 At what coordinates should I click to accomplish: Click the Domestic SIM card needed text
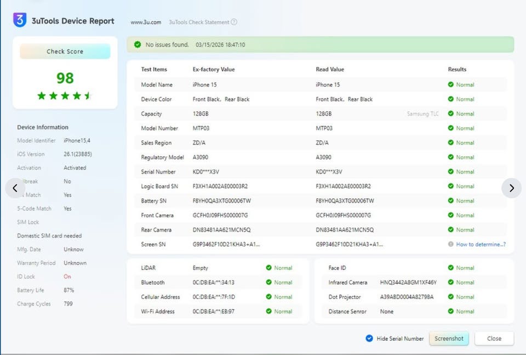click(49, 236)
